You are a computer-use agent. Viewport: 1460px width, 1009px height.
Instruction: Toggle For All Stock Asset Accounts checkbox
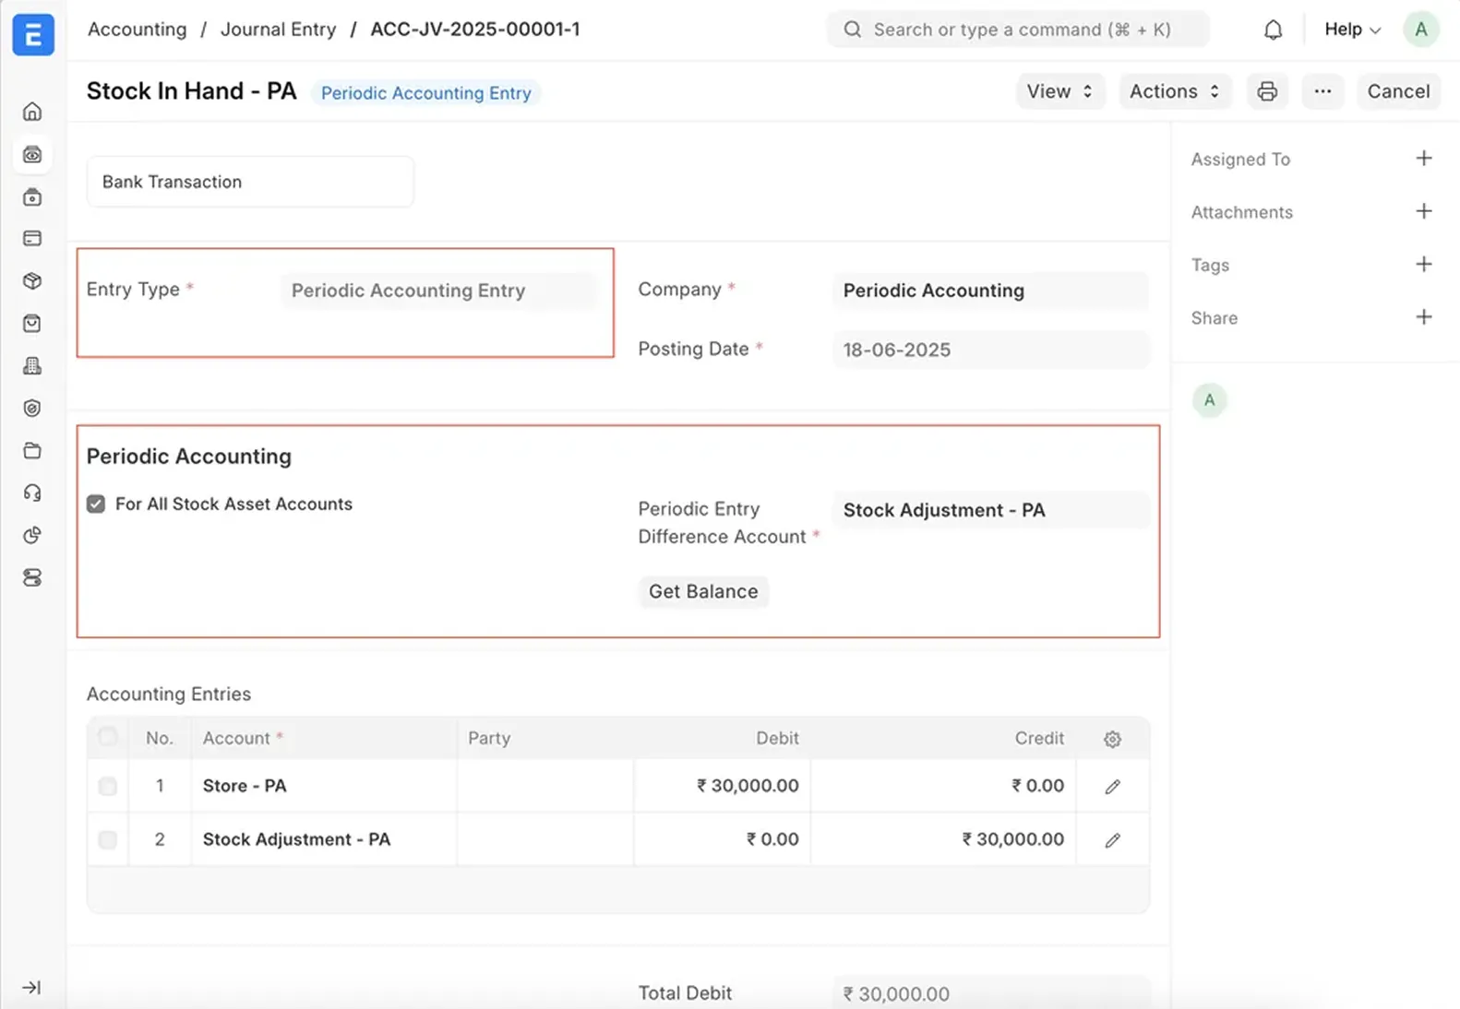(96, 504)
